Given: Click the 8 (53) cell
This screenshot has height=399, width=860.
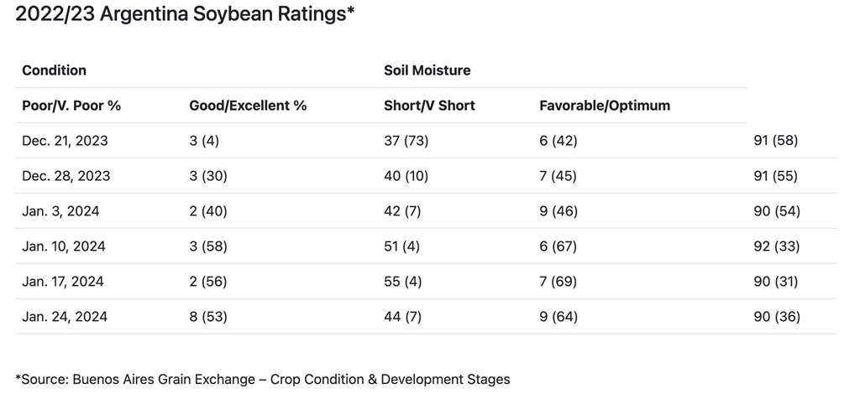Looking at the screenshot, I should click(x=208, y=317).
